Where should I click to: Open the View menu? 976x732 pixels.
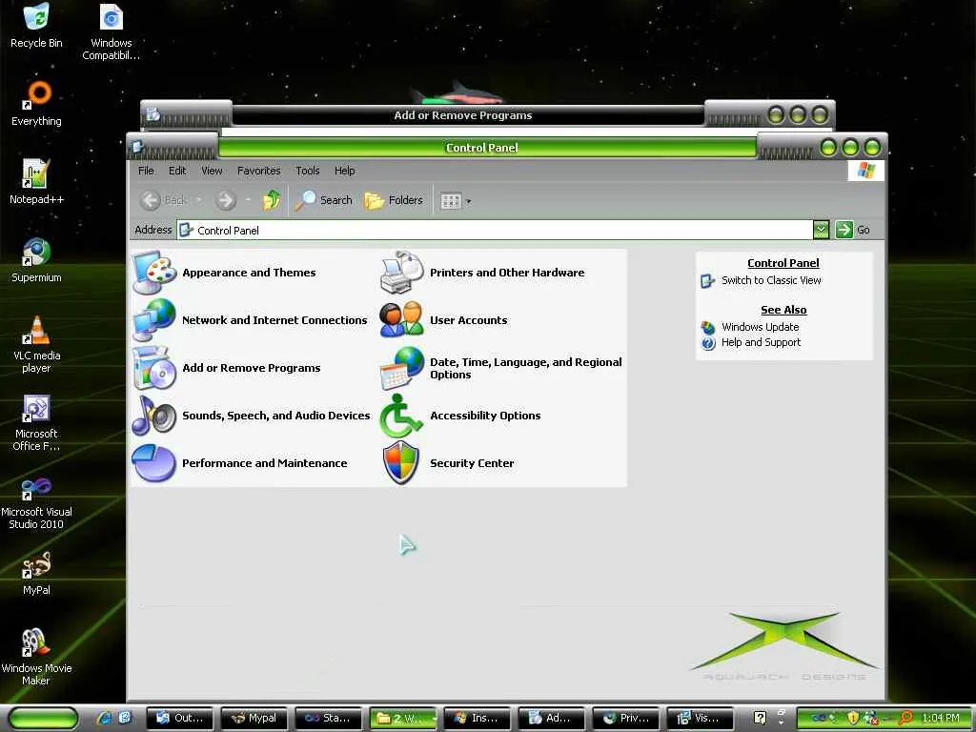click(x=212, y=171)
